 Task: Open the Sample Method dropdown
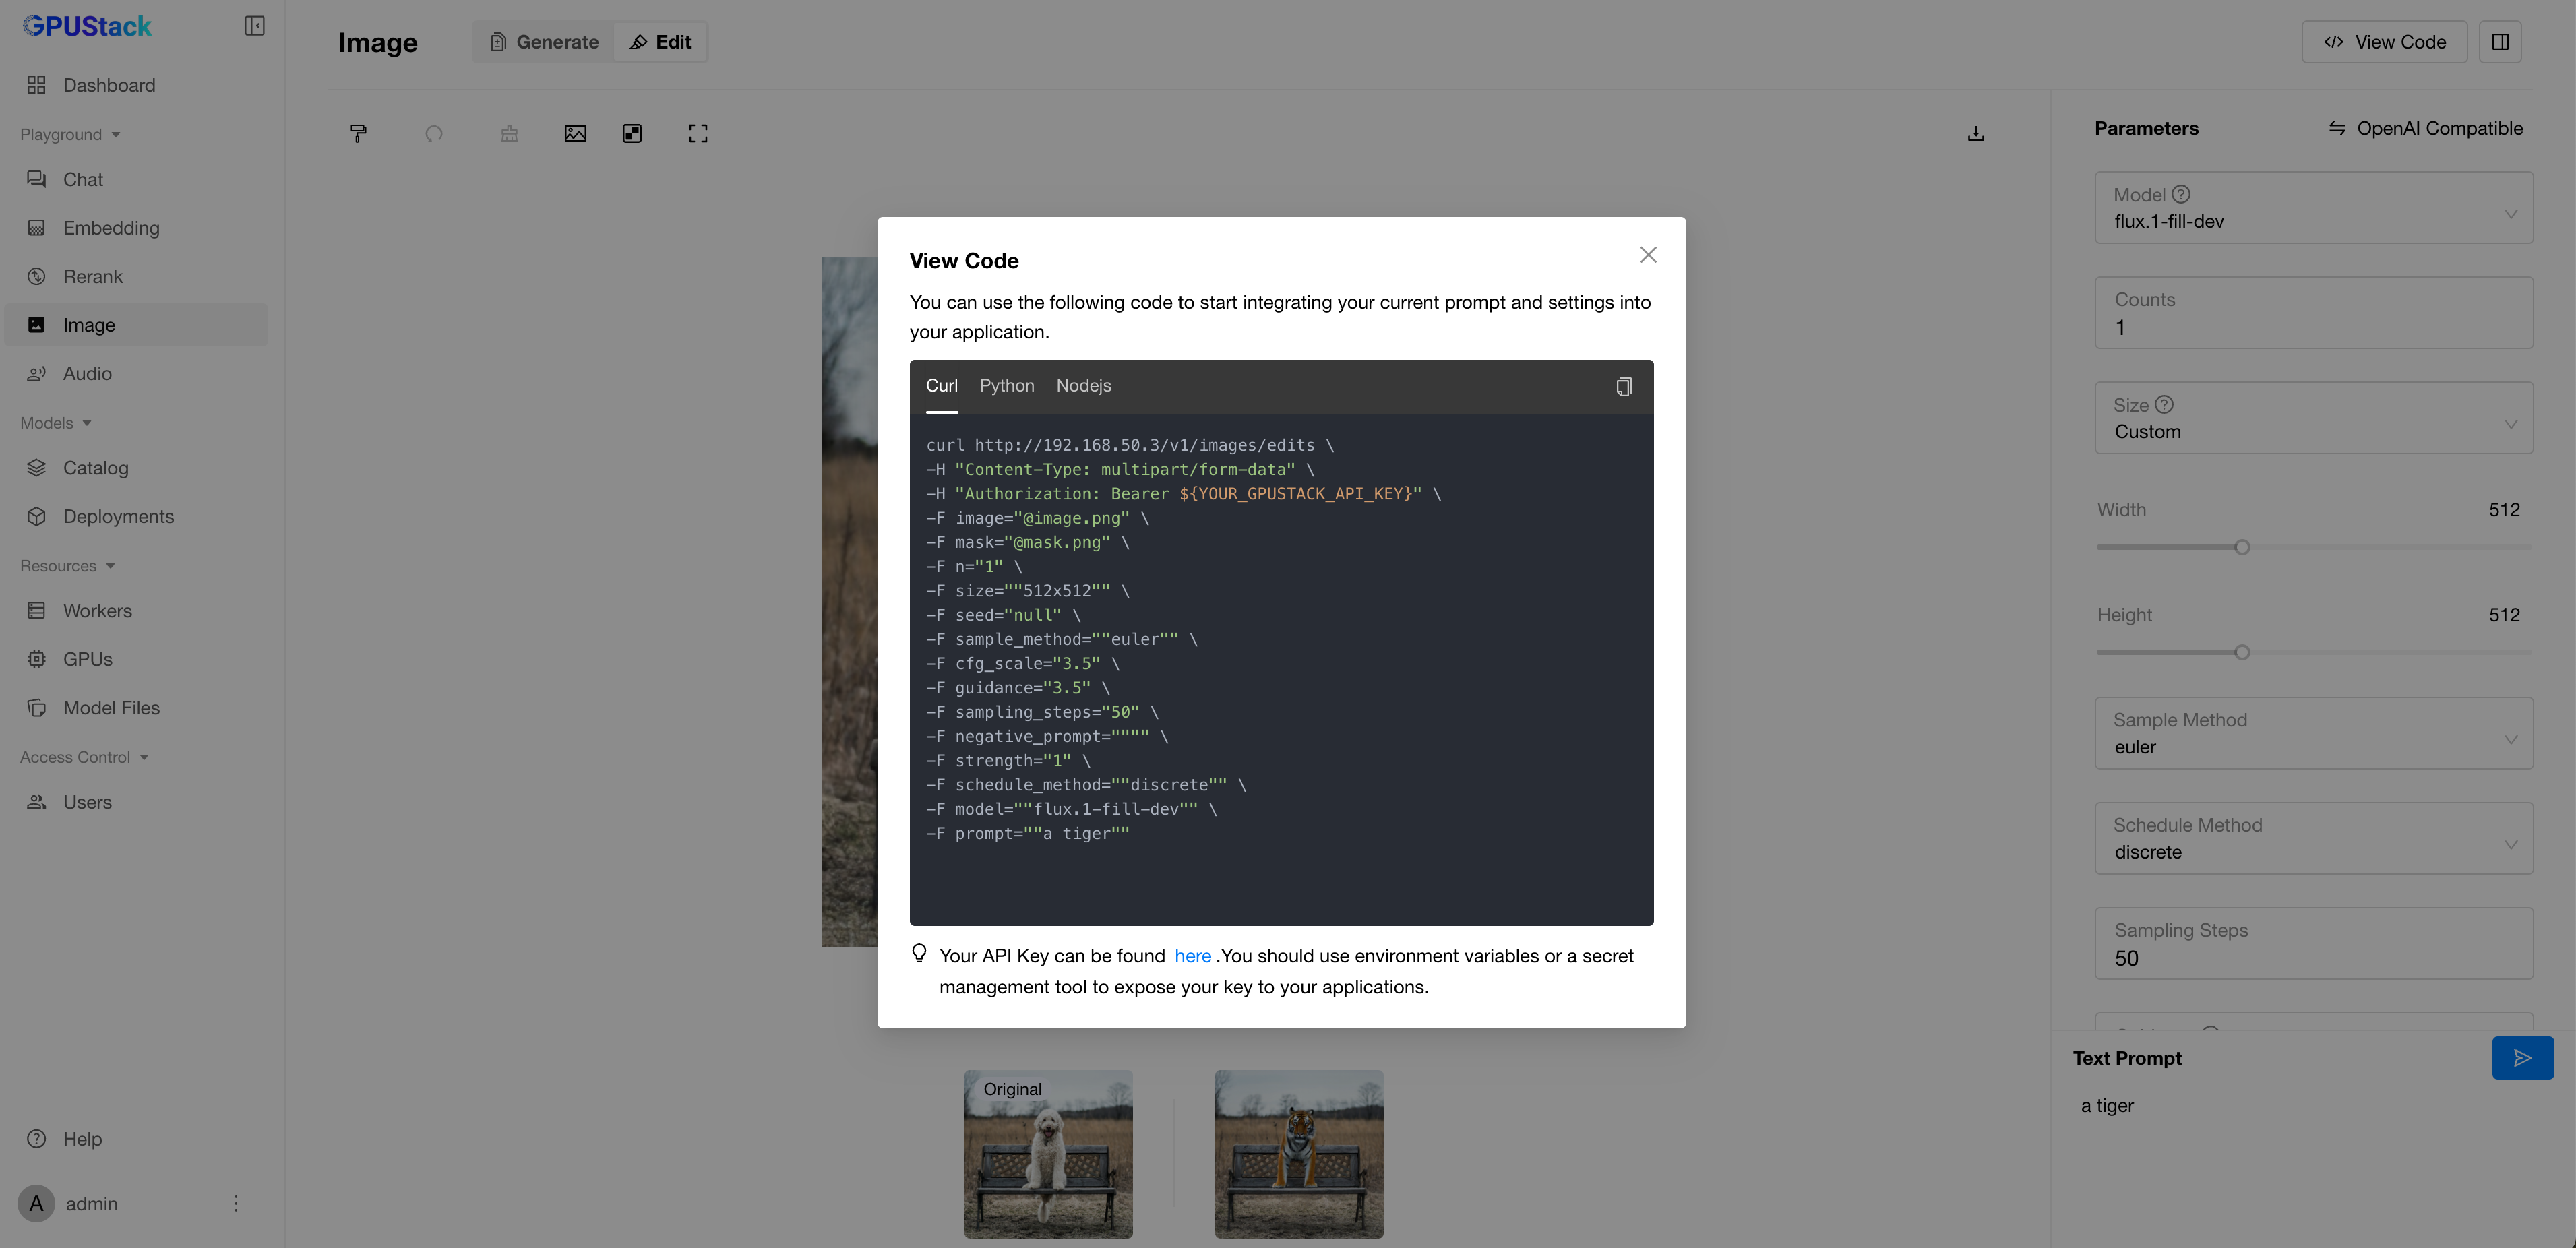[x=2313, y=734]
